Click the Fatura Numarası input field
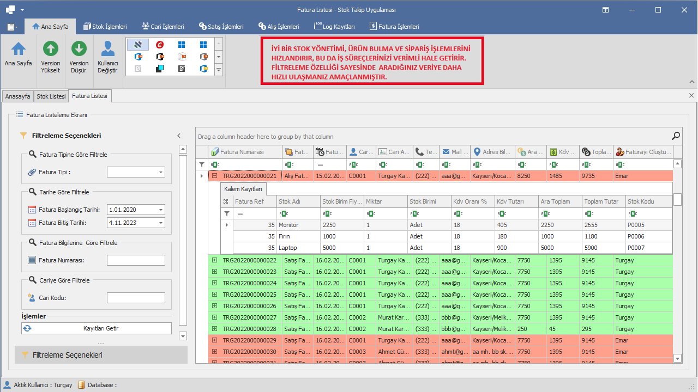 136,260
